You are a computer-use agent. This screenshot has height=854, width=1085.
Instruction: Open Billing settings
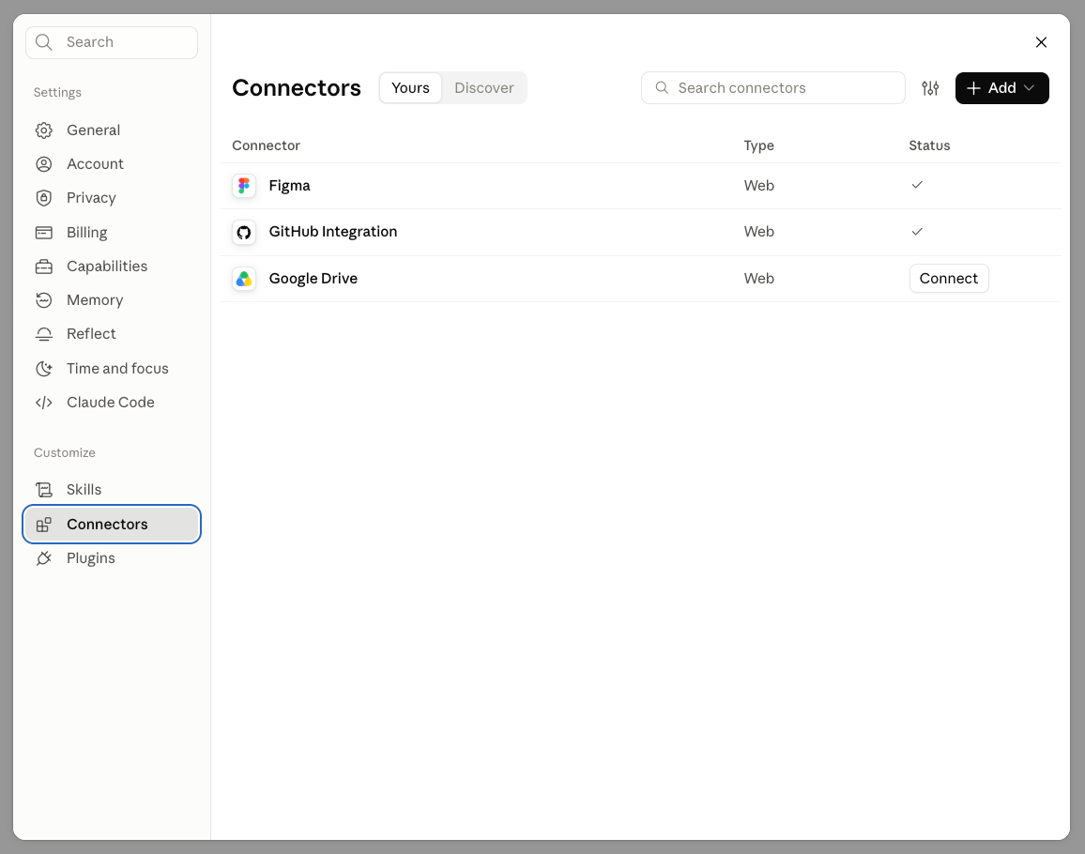112,233
